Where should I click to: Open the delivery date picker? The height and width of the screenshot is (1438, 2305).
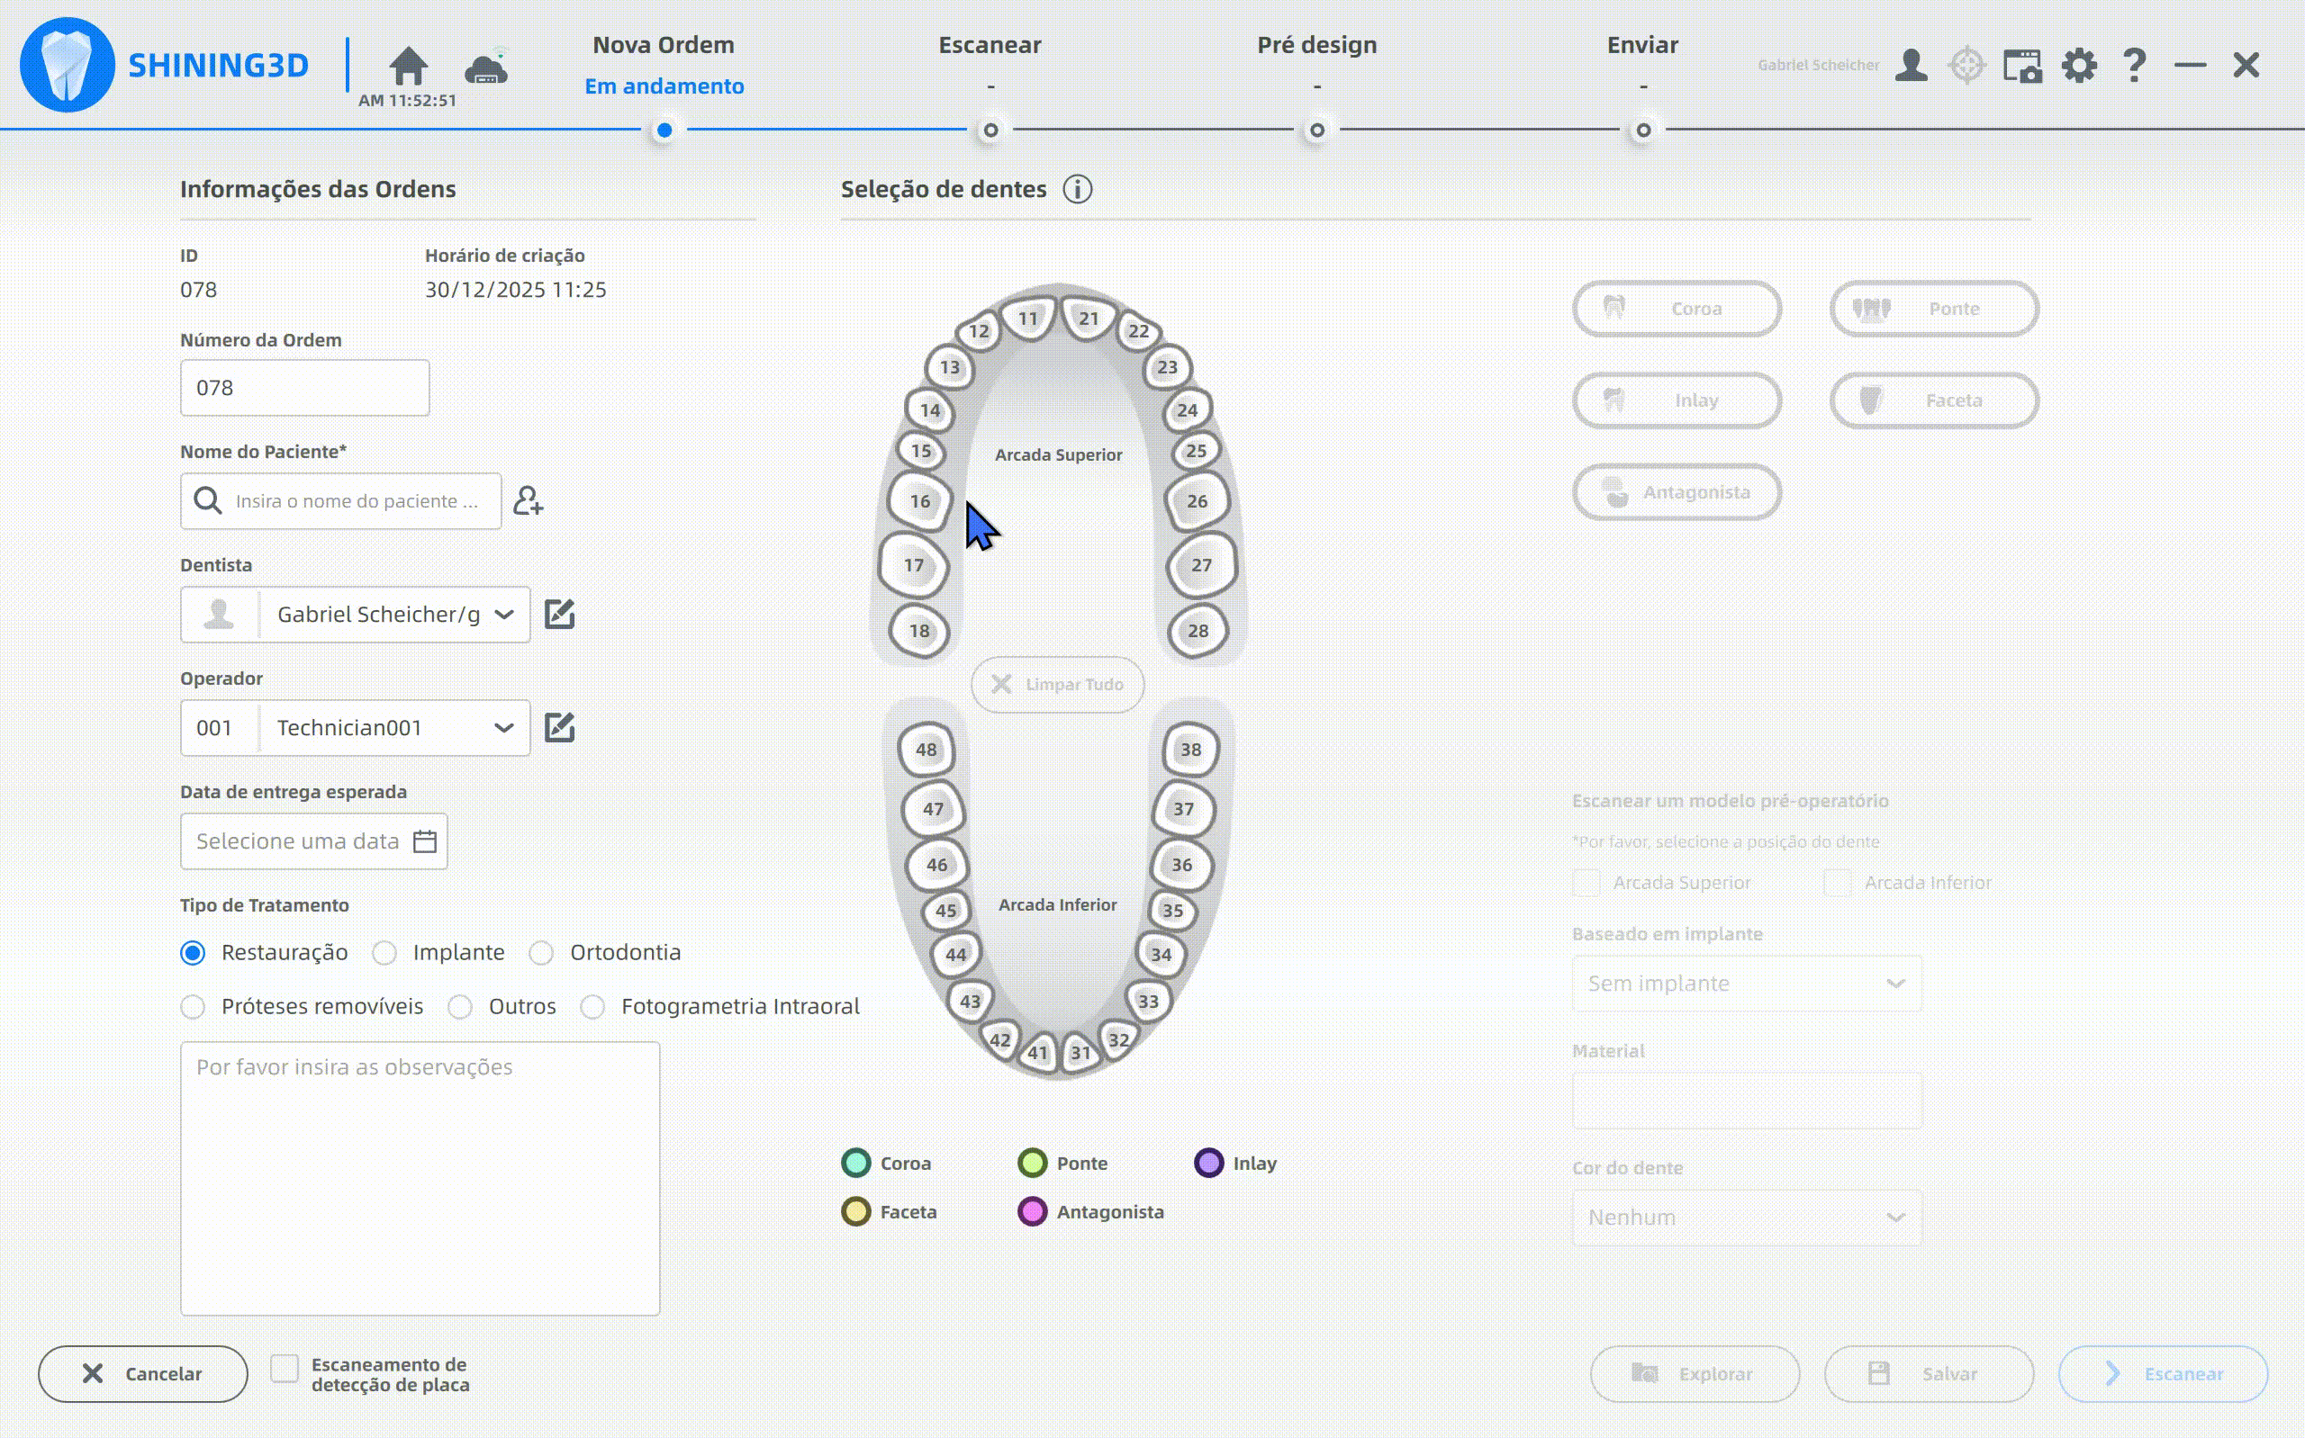(x=424, y=840)
